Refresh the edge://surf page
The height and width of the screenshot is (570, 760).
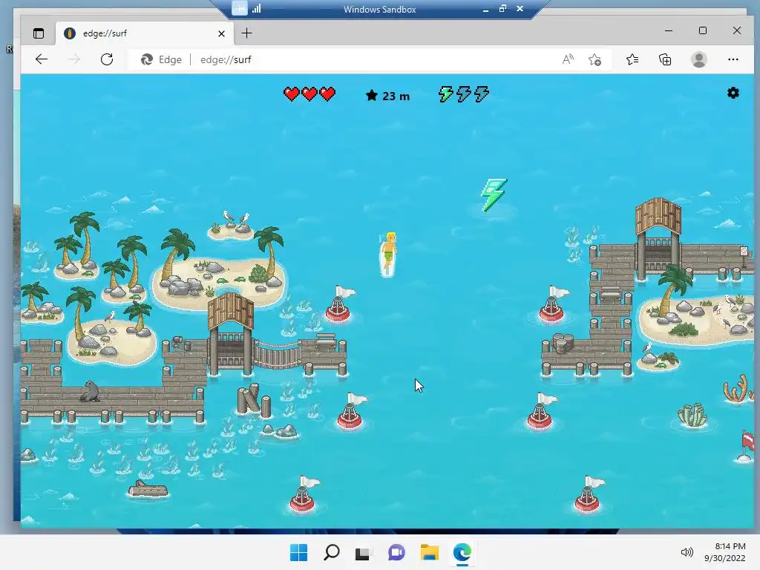107,59
